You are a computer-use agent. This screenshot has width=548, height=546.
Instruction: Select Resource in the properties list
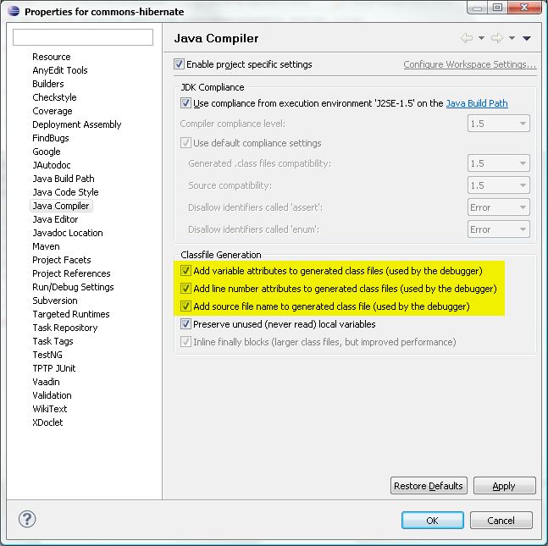(x=52, y=57)
